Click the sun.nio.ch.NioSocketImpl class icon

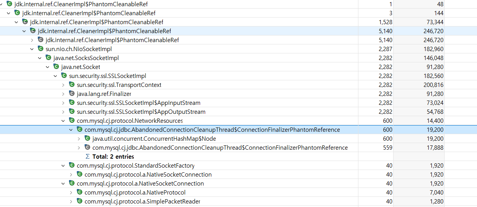tap(41, 49)
